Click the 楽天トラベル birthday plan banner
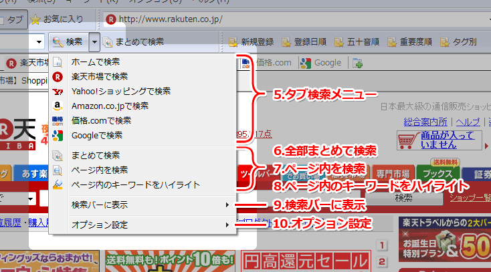This screenshot has width=491, height=272. pos(445,239)
